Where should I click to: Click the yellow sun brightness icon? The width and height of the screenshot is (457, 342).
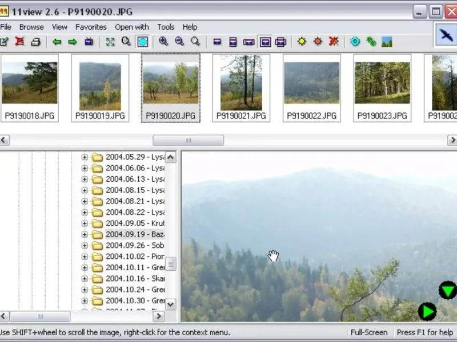(x=302, y=42)
